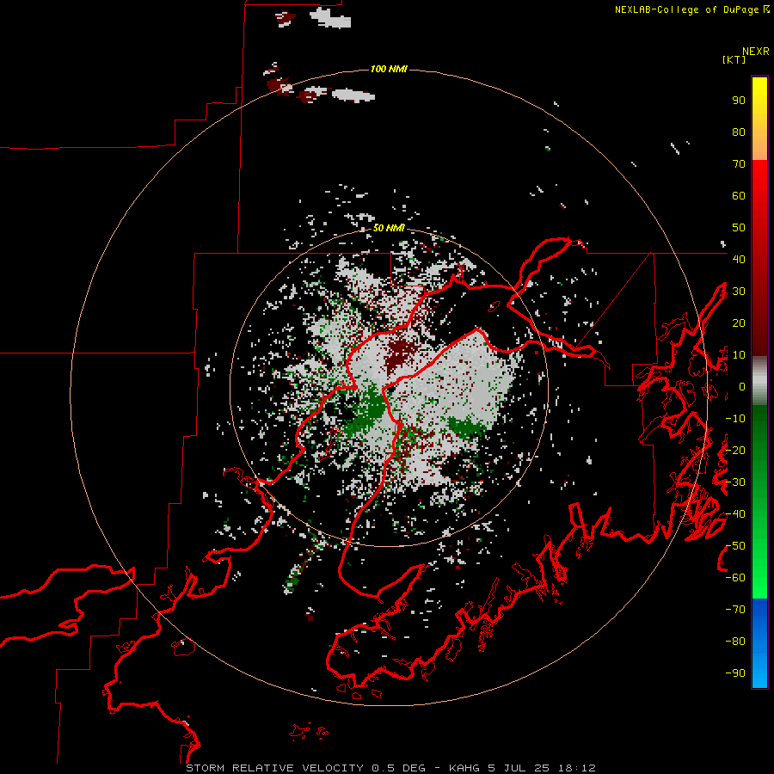
Task: Click the -90 value on the velocity scale
Action: 735,673
